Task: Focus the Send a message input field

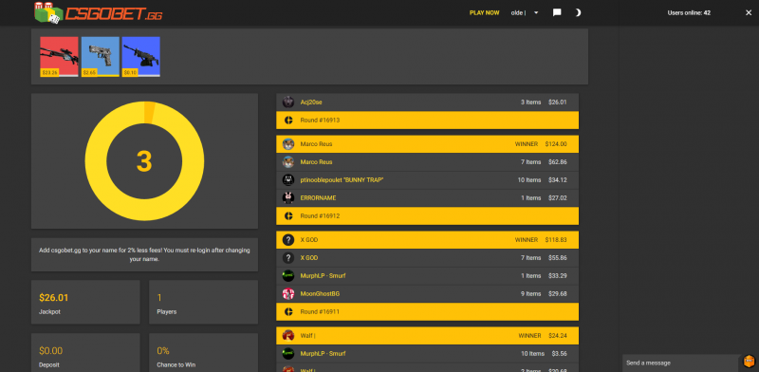Action: 681,363
